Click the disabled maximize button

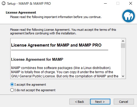118,4
